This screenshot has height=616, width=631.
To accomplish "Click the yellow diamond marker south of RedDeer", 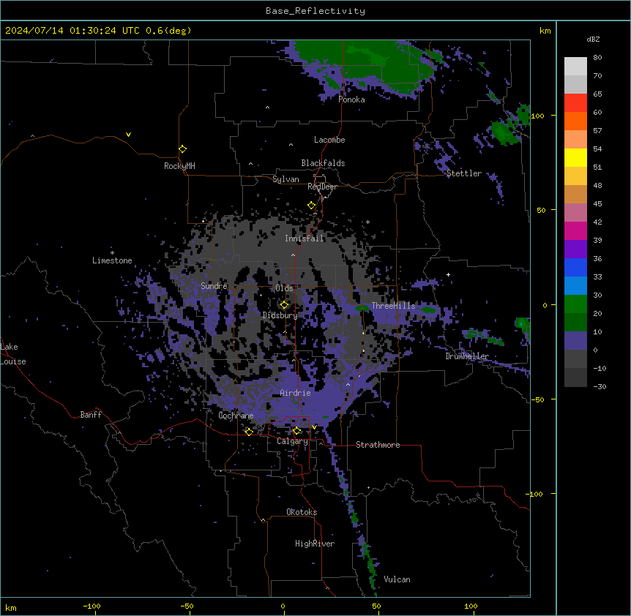I will [x=311, y=206].
